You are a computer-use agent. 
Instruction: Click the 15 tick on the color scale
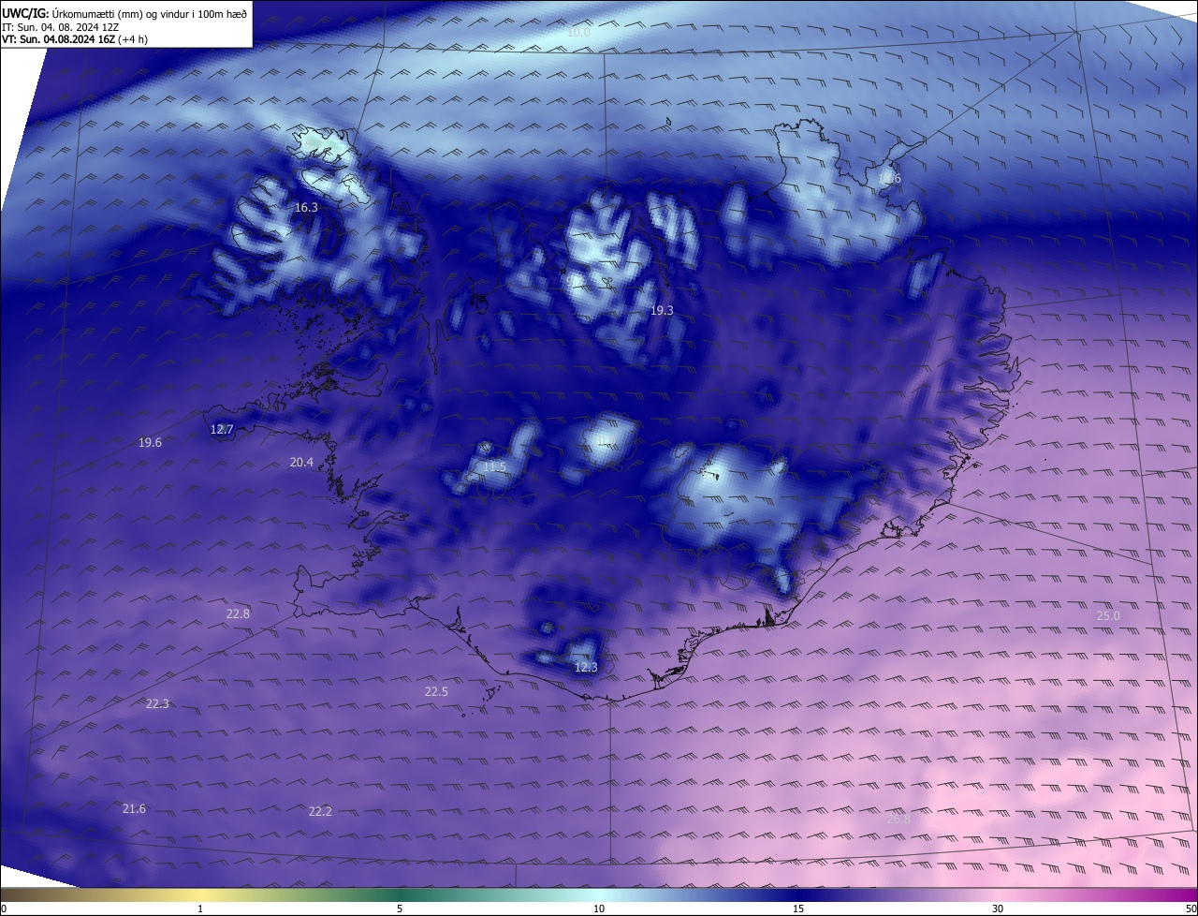point(798,909)
